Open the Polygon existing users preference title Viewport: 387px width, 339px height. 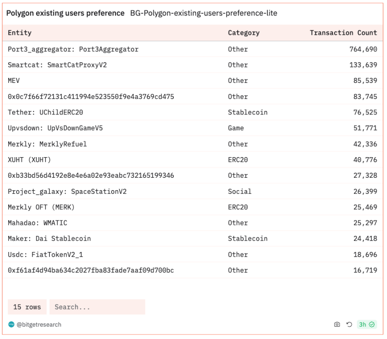pyautogui.click(x=66, y=13)
